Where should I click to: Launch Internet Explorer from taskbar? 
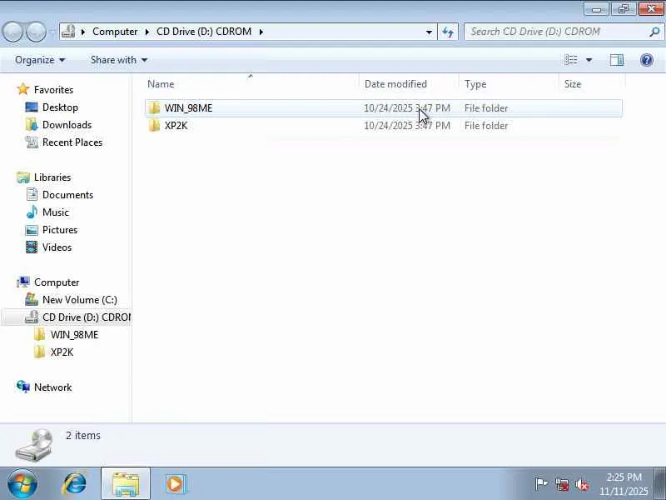pos(75,484)
